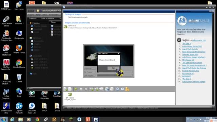This screenshot has height=122, width=217.
Task: Click Nero StartSmart desktop icon
Action: click(6, 50)
